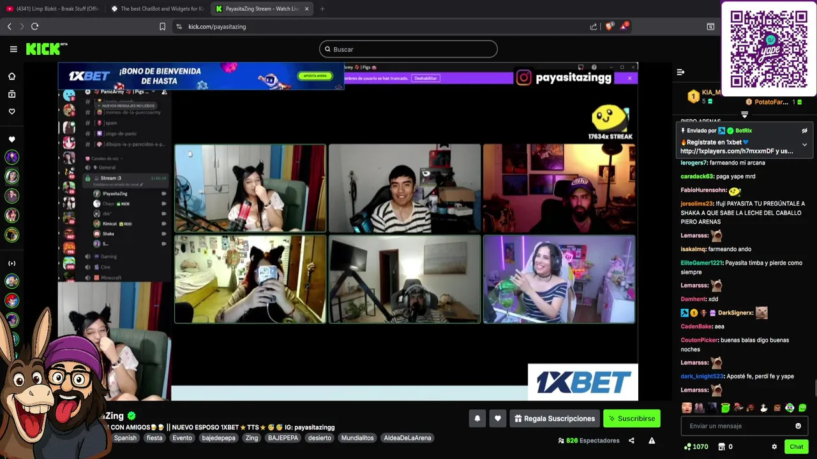Switch to ChatBot and Widgets tab
Viewport: 817px width, 459px height.
click(x=157, y=9)
